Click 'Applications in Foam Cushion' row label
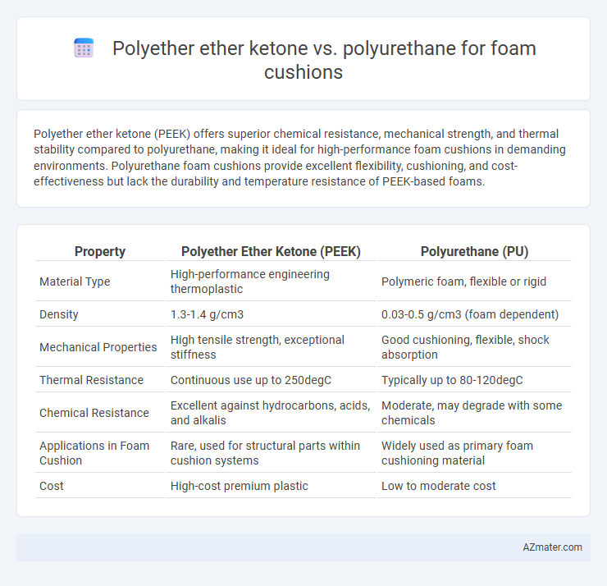 click(94, 453)
